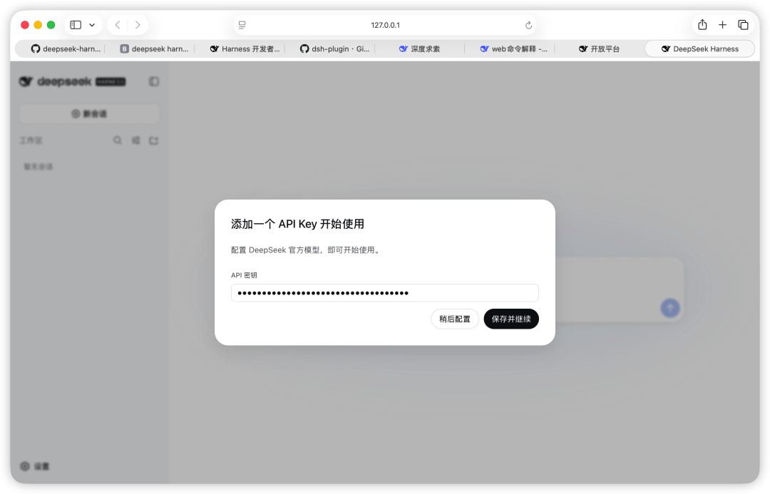Reload the page with the refresh icon
Image resolution: width=770 pixels, height=494 pixels.
coord(528,25)
